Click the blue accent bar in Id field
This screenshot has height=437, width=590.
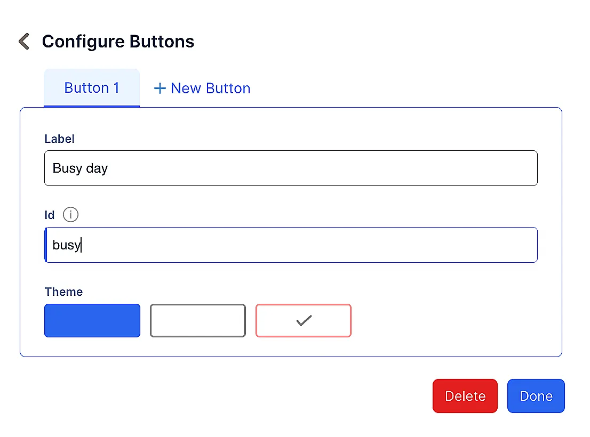point(46,245)
